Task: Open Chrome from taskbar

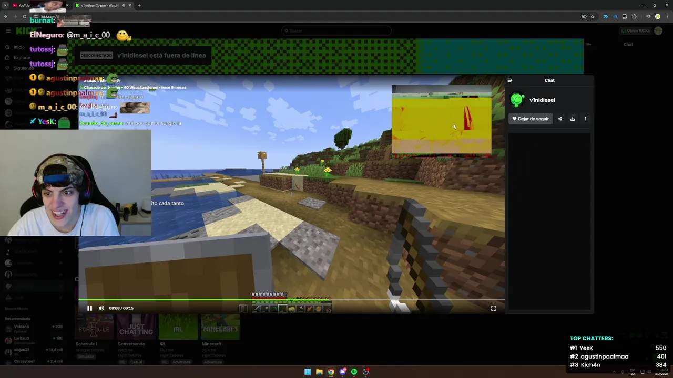Action: click(x=331, y=372)
